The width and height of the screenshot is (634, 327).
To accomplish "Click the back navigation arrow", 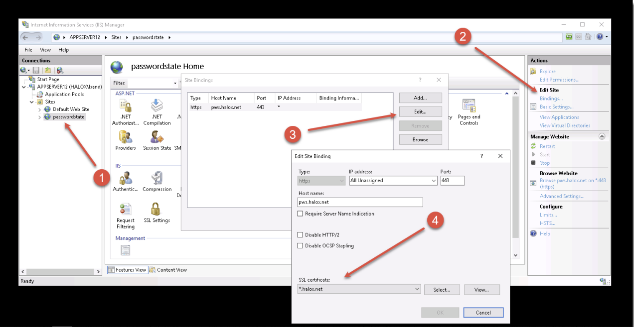I will click(25, 37).
